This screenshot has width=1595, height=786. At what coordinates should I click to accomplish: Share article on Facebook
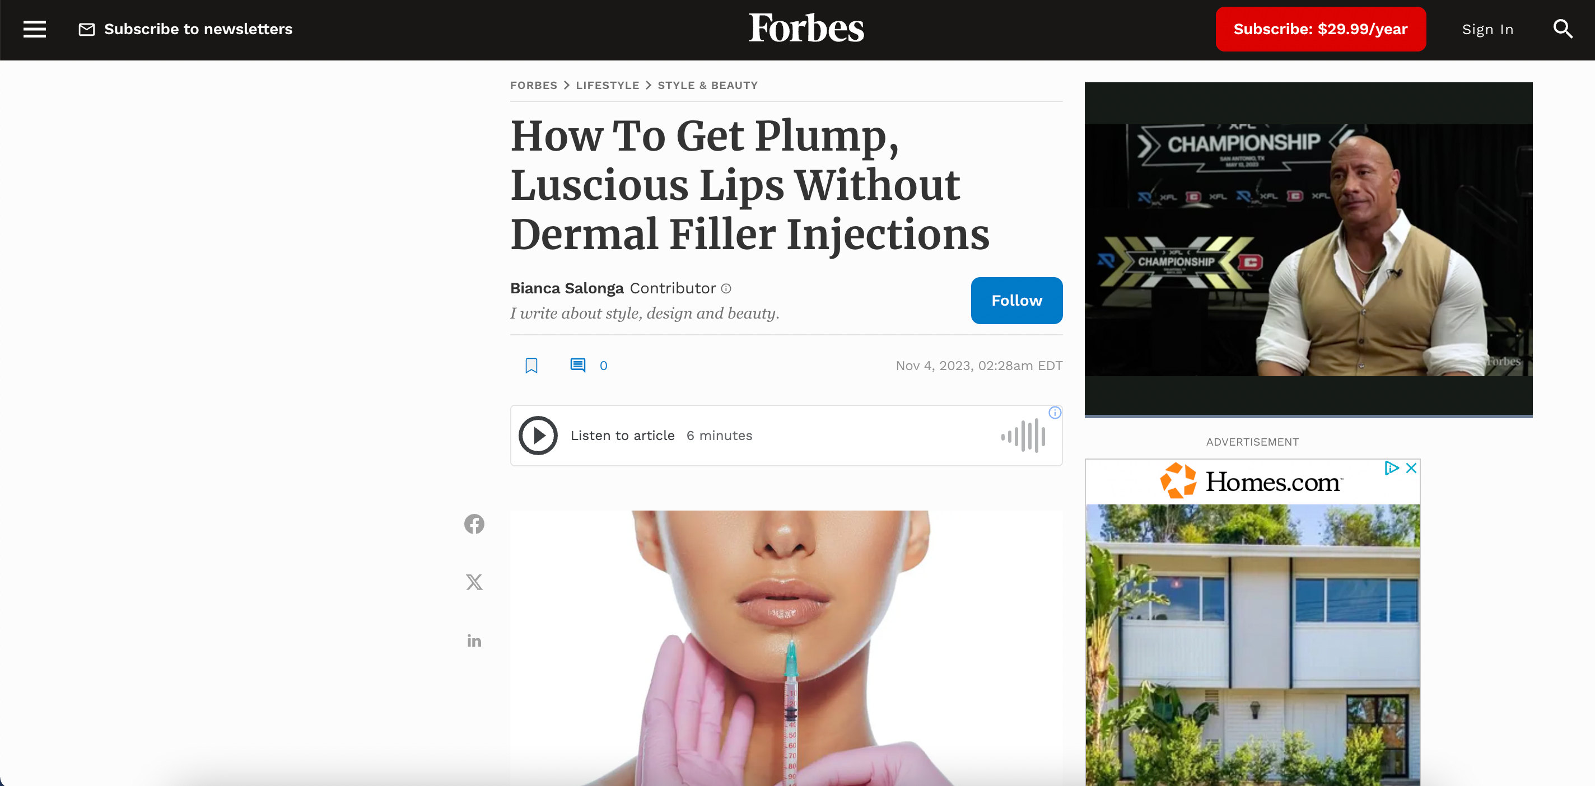(x=474, y=524)
